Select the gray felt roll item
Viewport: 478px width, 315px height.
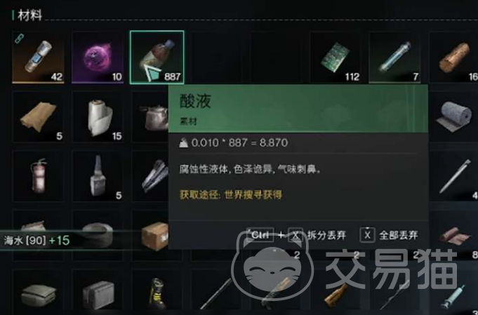[x=453, y=116]
